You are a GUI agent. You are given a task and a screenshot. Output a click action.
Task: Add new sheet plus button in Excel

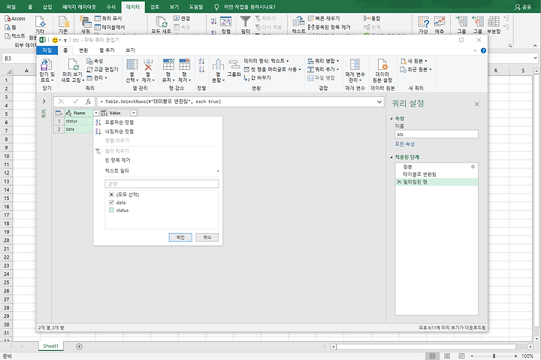pyautogui.click(x=80, y=346)
